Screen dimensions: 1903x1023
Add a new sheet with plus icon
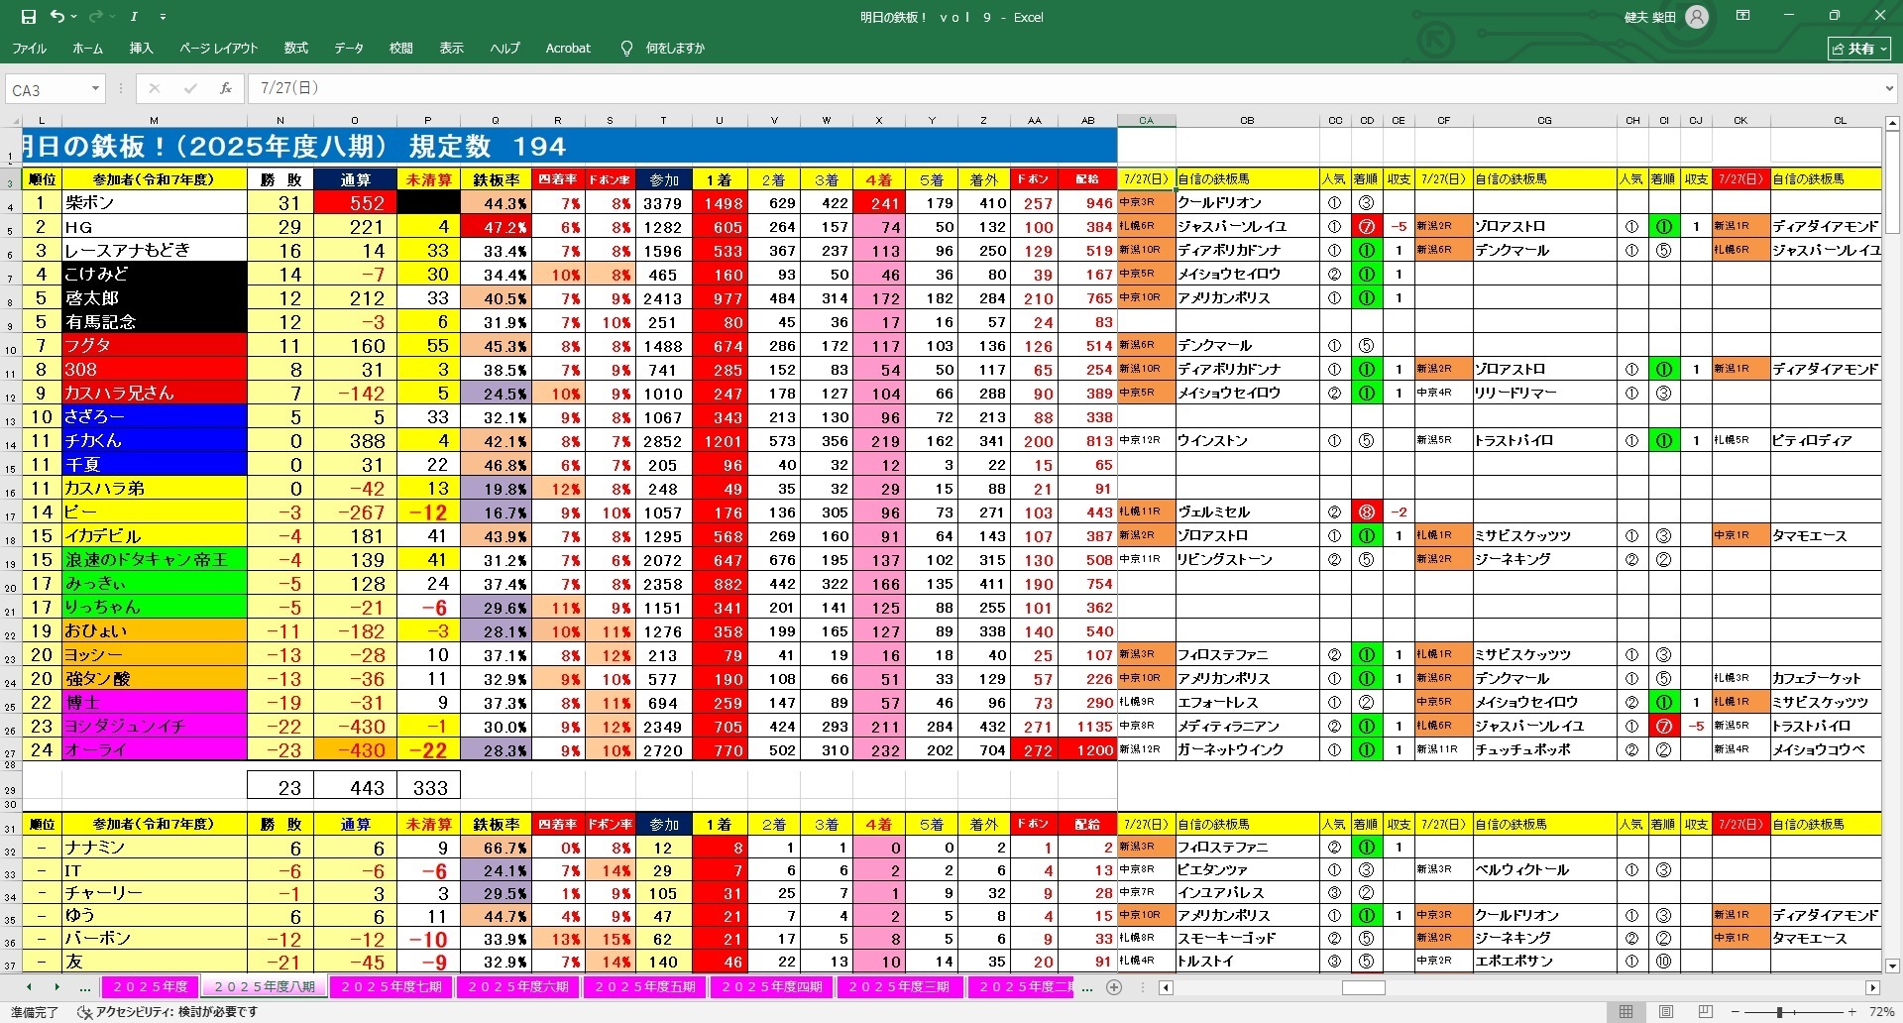point(1114,987)
